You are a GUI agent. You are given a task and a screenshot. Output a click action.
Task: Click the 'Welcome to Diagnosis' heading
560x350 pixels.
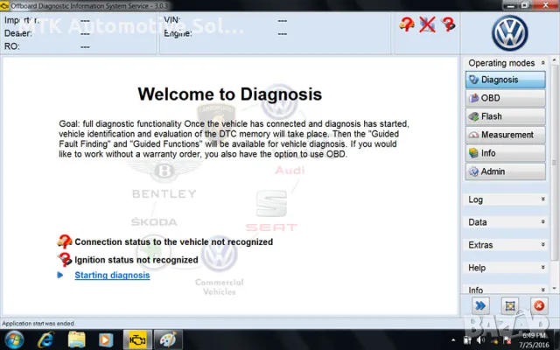229,94
